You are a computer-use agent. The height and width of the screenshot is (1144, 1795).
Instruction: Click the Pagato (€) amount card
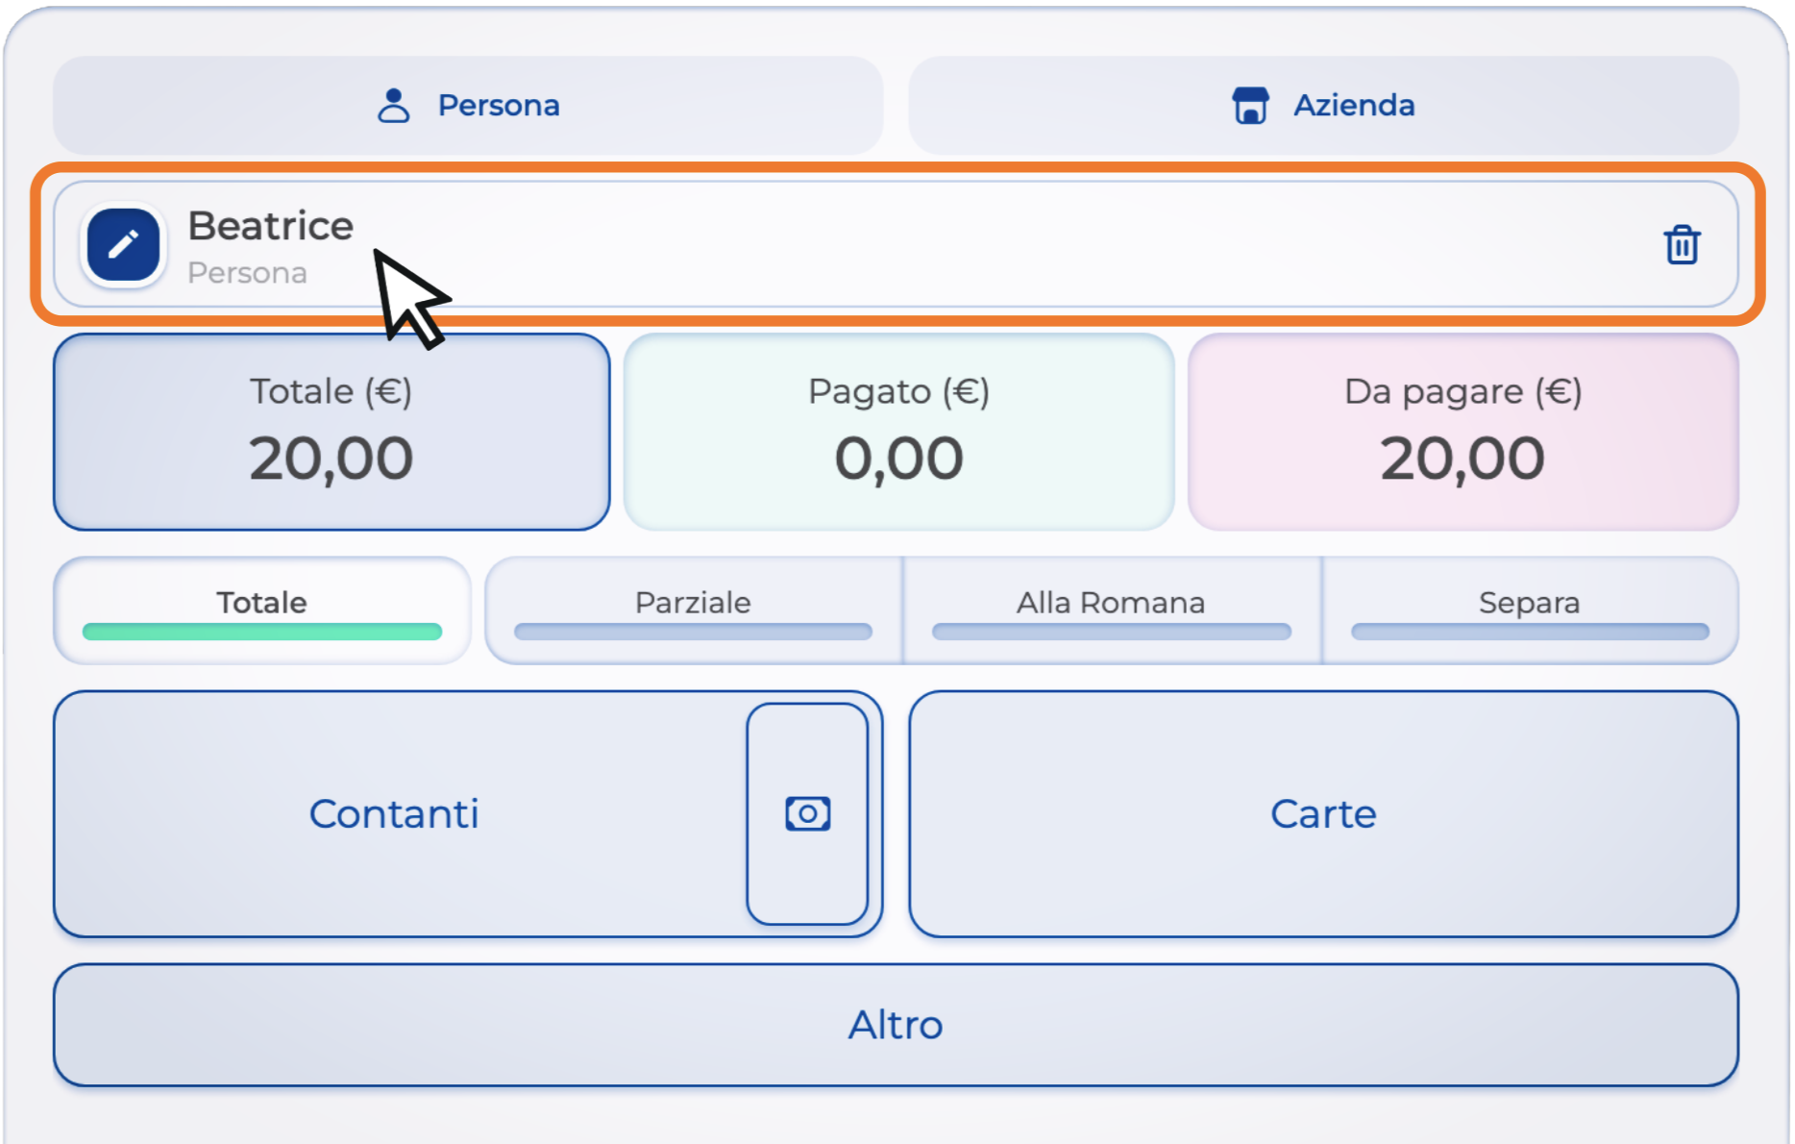click(x=898, y=433)
